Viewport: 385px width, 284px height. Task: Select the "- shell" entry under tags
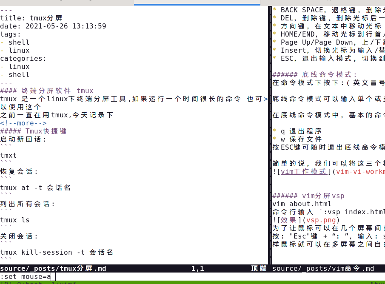pyautogui.click(x=15, y=43)
